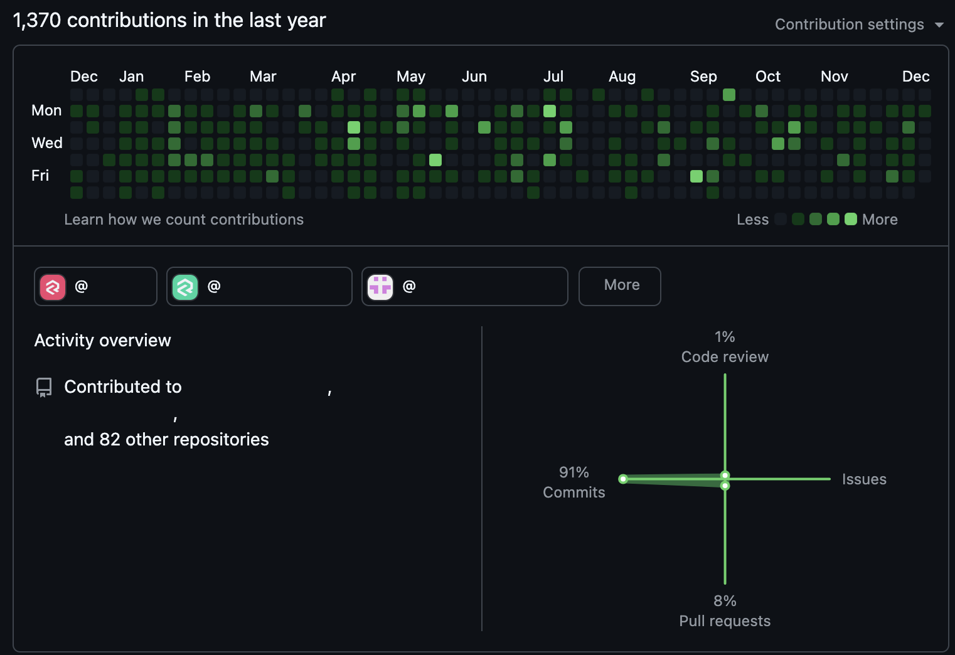The width and height of the screenshot is (955, 655).
Task: Select the red organization avatar icon
Action: pyautogui.click(x=53, y=287)
